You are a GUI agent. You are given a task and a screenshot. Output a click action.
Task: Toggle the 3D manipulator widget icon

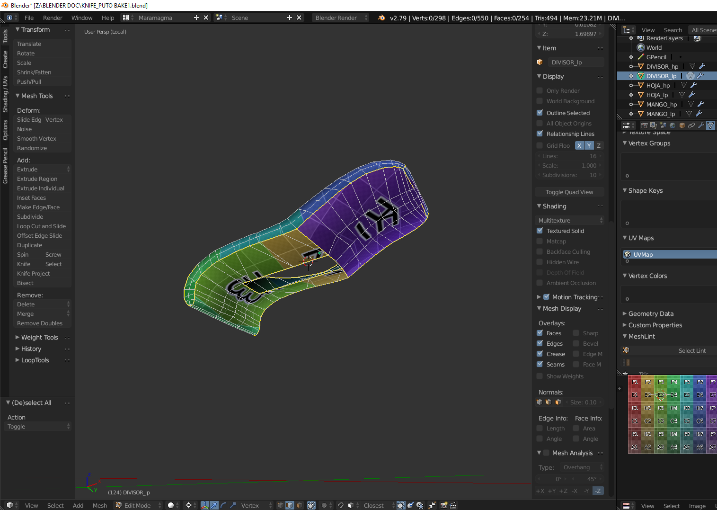tap(204, 505)
